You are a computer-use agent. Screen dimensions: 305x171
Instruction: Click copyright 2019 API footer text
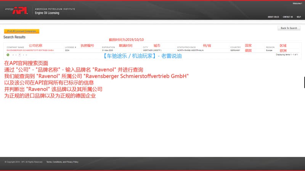click(x=24, y=162)
